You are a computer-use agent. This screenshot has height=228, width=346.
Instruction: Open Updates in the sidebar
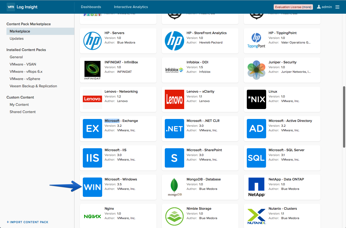point(17,38)
